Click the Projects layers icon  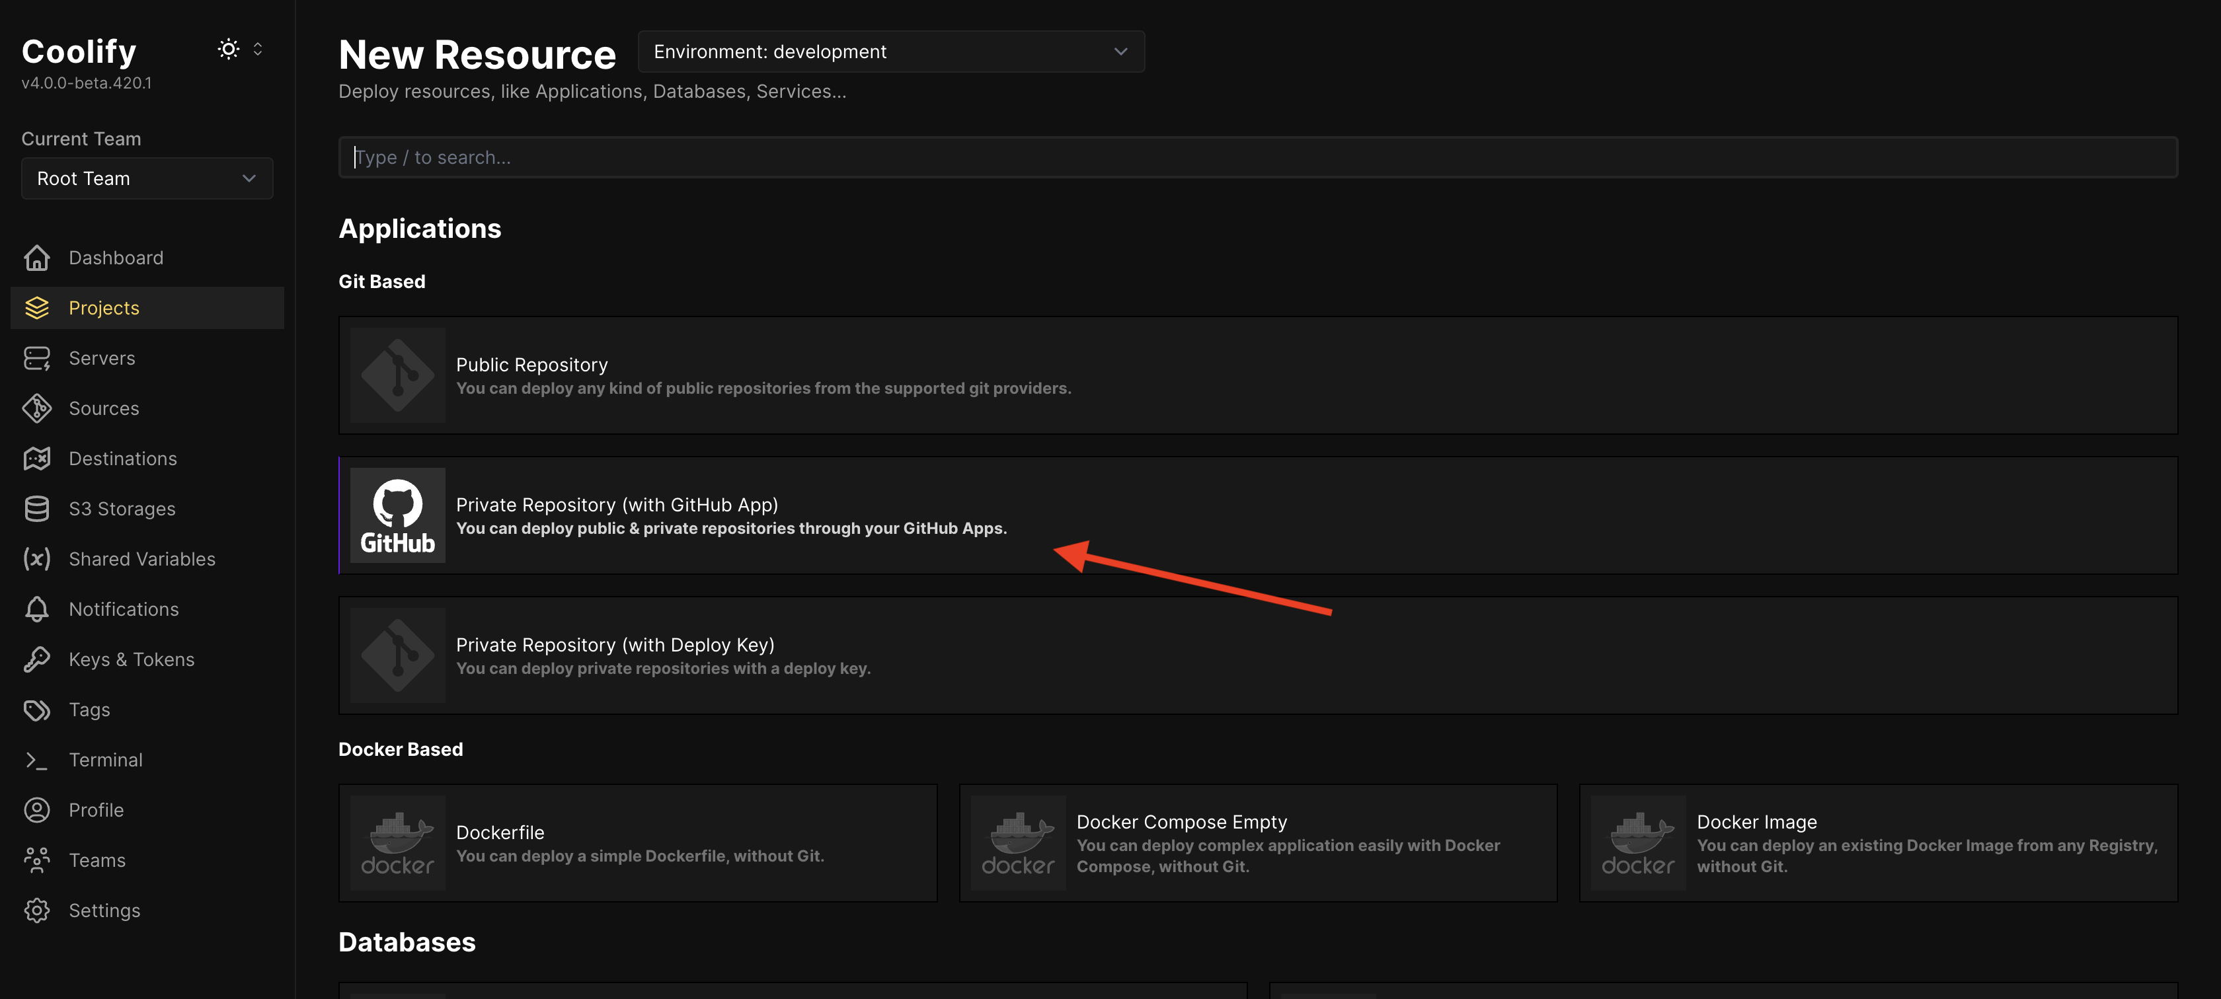click(x=37, y=308)
